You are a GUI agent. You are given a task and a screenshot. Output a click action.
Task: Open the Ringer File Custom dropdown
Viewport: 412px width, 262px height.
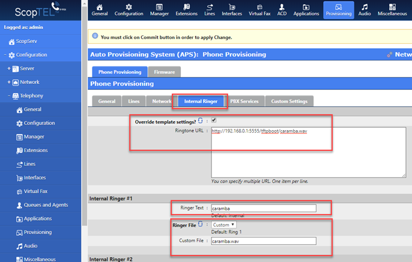223,225
